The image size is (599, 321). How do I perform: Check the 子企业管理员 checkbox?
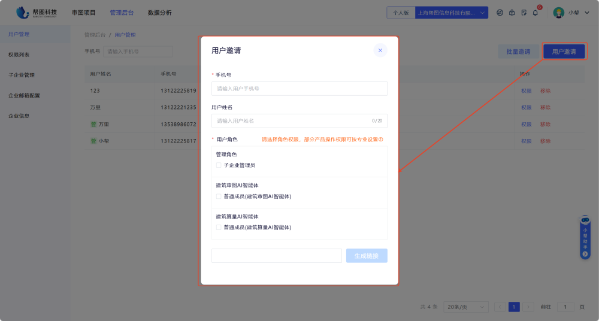219,165
